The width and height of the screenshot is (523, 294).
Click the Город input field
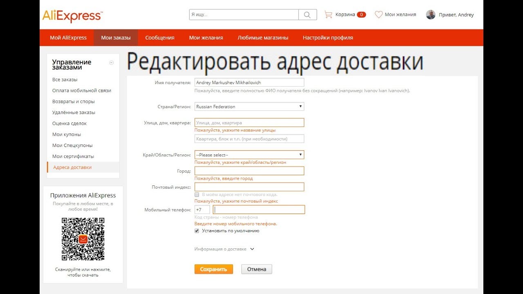[249, 171]
